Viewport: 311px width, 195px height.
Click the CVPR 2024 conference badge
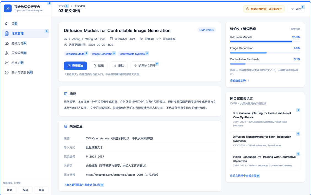click(207, 30)
